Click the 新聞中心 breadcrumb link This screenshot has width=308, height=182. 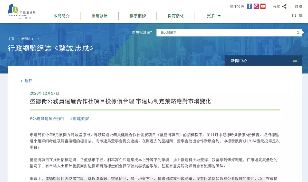tap(28, 39)
